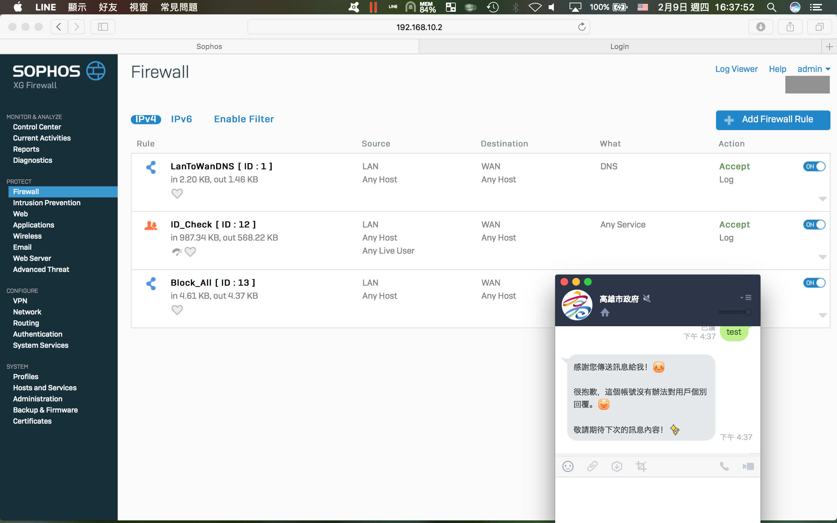Screen dimensions: 837x523
Task: Open the LINE 顯示 menu
Action: 77,7
